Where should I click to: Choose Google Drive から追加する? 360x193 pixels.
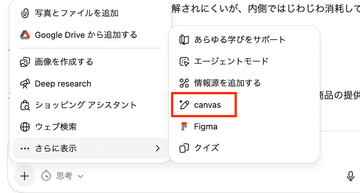click(x=86, y=35)
